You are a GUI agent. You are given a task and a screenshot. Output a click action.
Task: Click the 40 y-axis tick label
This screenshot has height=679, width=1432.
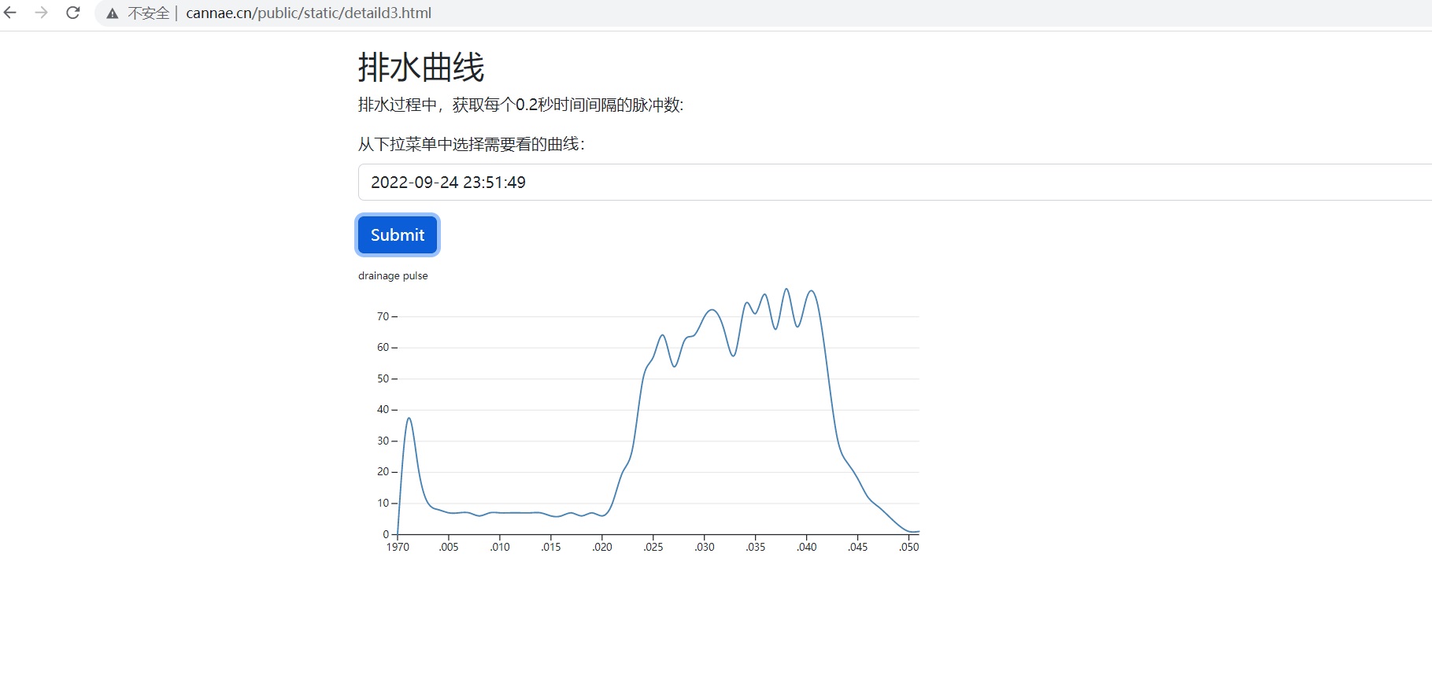point(383,409)
